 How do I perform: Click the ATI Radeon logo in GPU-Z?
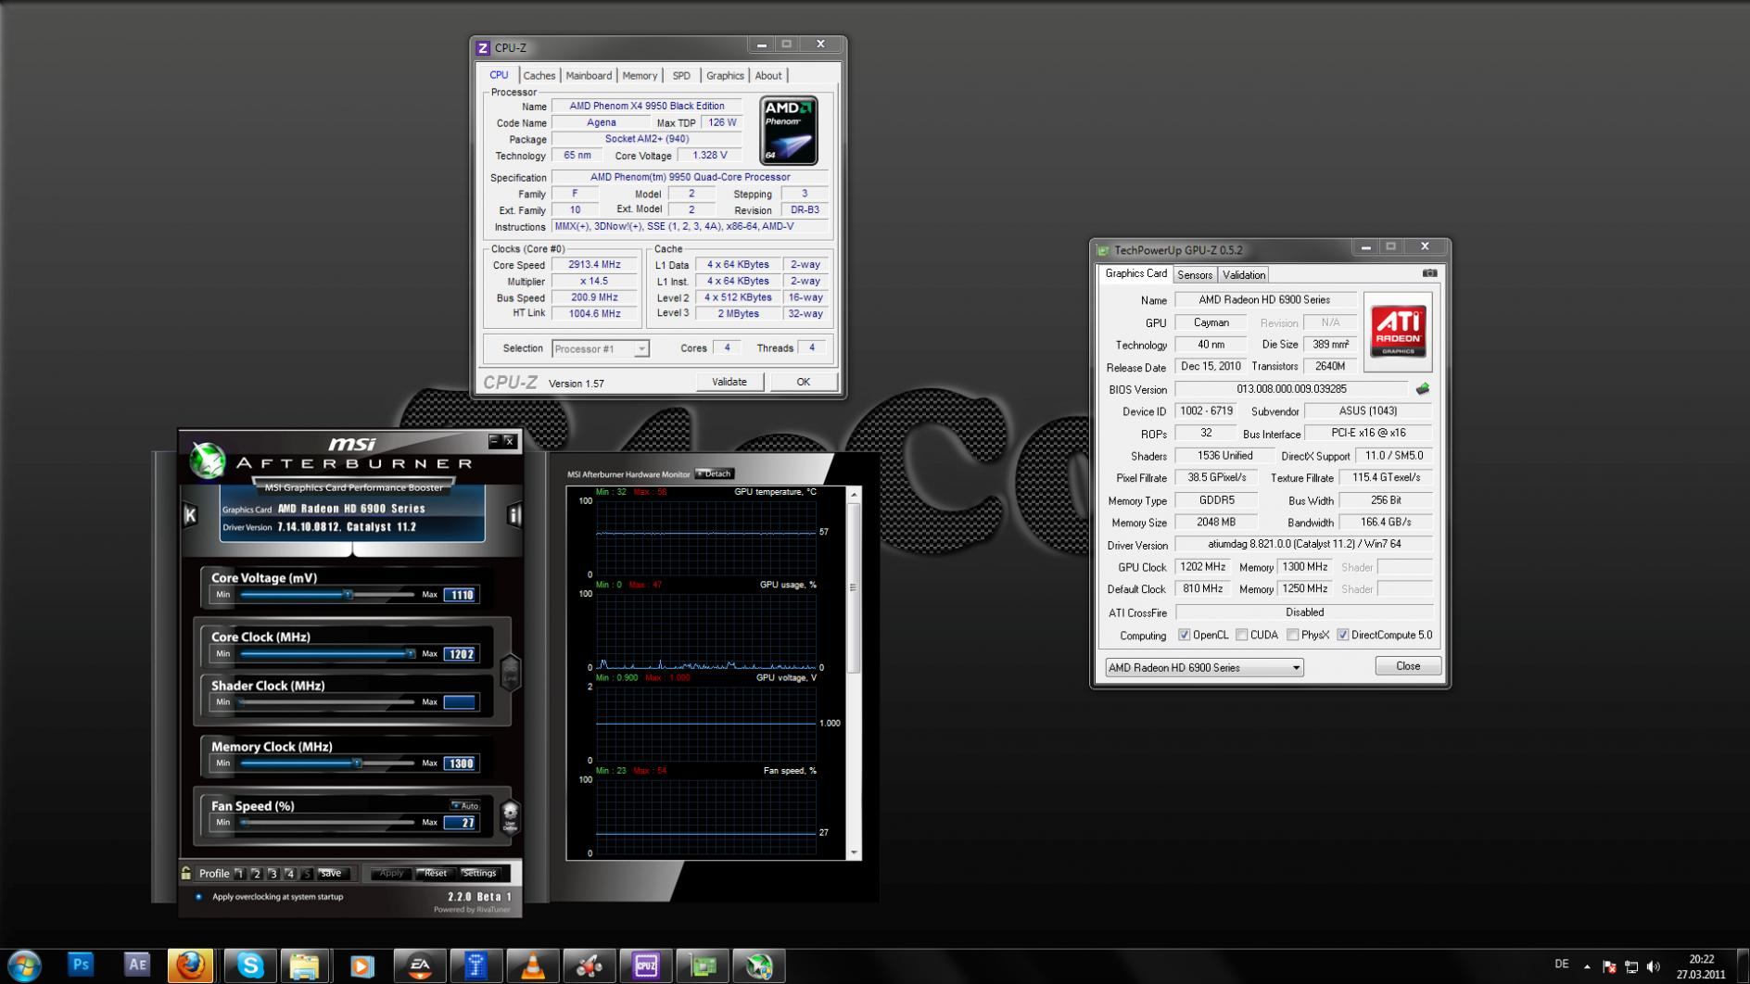coord(1398,332)
